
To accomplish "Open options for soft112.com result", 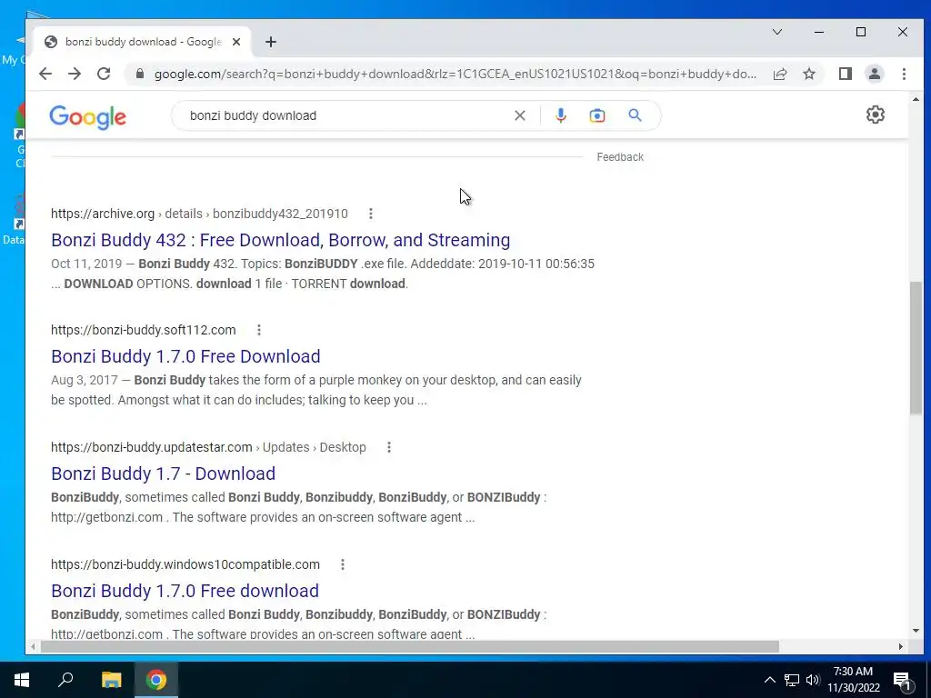I will pos(259,330).
